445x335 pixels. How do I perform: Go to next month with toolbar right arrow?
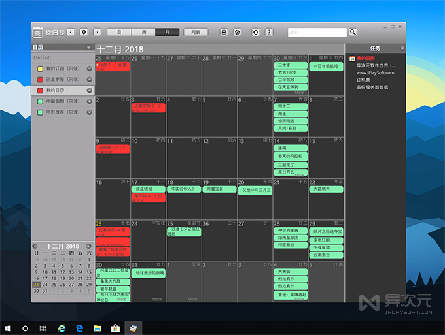coord(97,32)
